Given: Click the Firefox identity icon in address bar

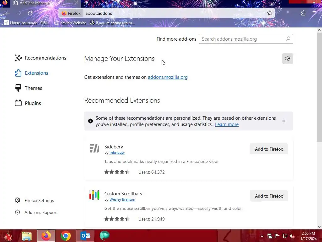Looking at the screenshot, I should (71, 13).
